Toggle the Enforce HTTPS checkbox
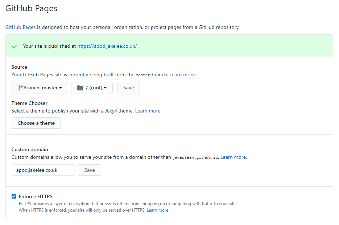 (x=14, y=196)
